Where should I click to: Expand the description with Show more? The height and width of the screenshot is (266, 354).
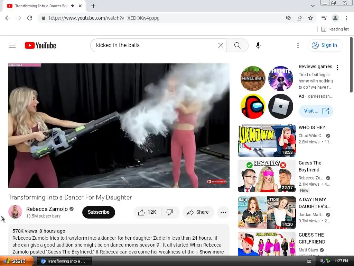tap(212, 252)
